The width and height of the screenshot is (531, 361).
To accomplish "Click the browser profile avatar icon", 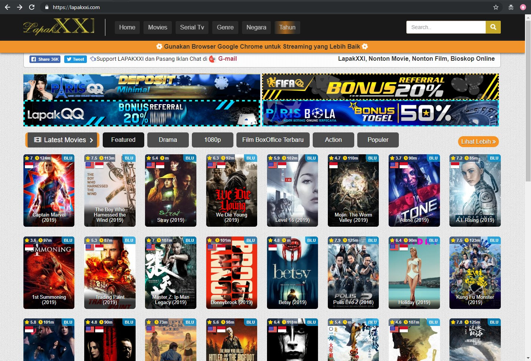I will click(x=523, y=7).
